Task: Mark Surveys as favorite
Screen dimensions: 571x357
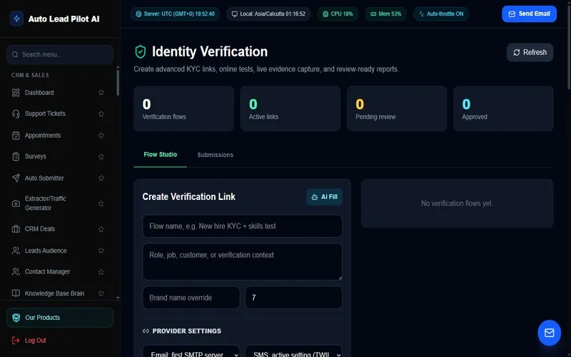Action: click(x=101, y=156)
